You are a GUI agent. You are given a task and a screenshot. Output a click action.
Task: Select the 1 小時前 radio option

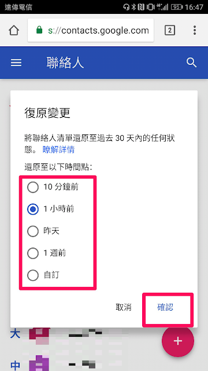pyautogui.click(x=51, y=209)
